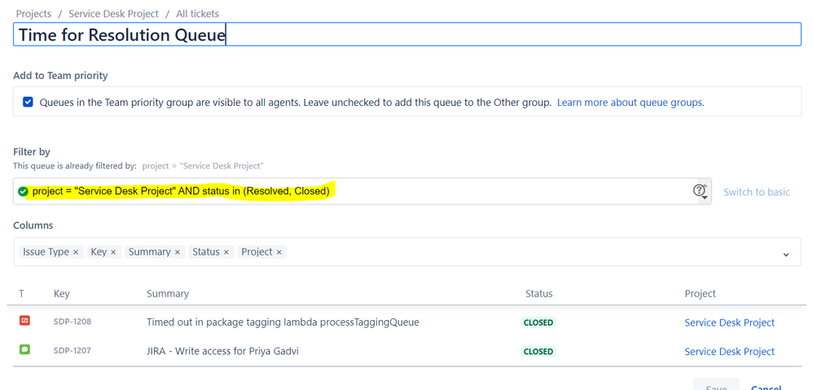Click the JQL syntax help icon
Screen dimensions: 813x390
click(x=700, y=190)
